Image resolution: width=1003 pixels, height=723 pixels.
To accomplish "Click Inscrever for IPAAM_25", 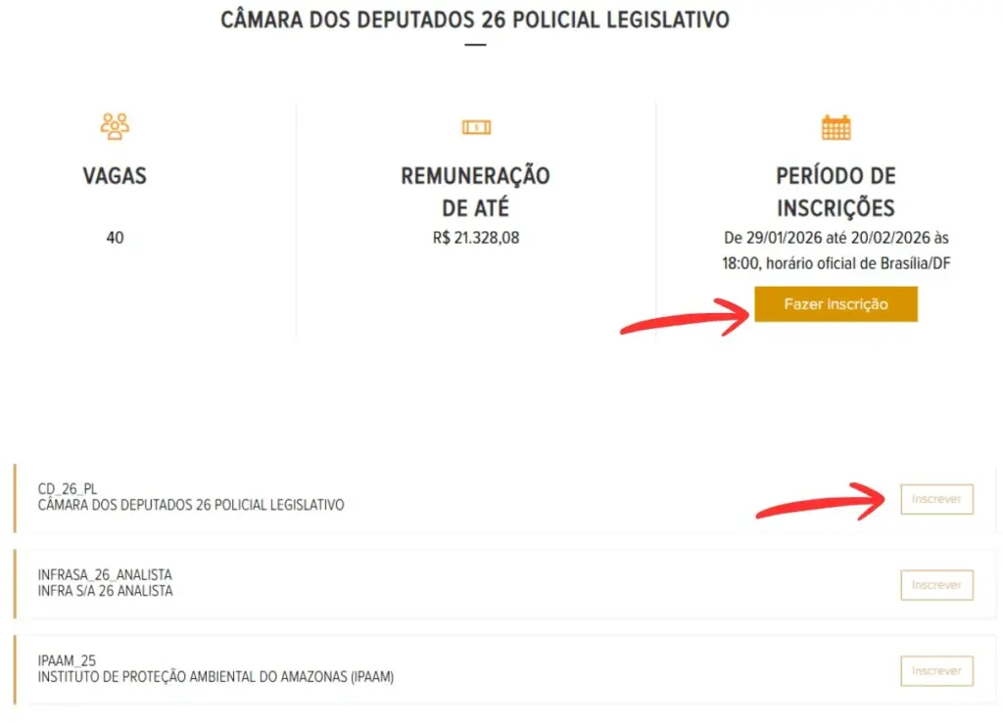I will (x=936, y=671).
